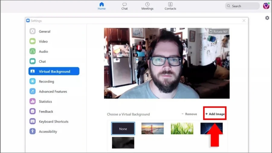Go to the Home tab
The width and height of the screenshot is (272, 153).
click(102, 6)
